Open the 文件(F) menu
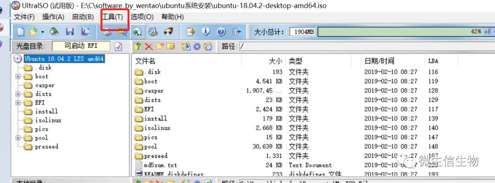495x183 pixels. [24, 17]
